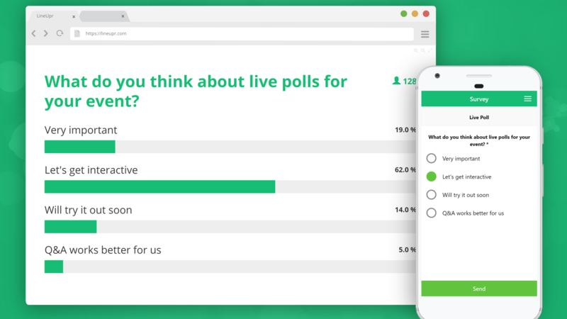Switch to the second empty browser tab

coord(103,16)
